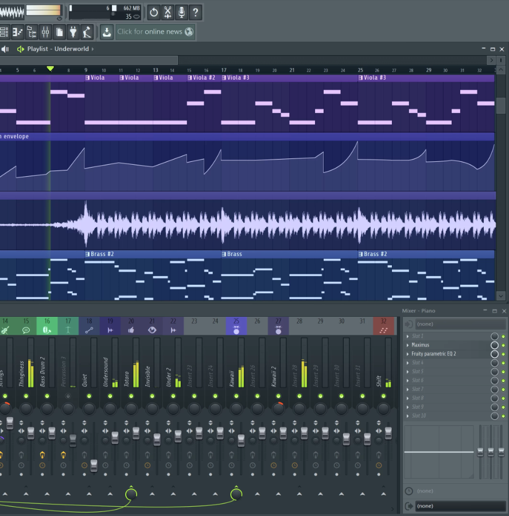This screenshot has height=516, width=509.
Task: Toggle Fruity parametric EQ 2 slot green LED
Action: (503, 354)
